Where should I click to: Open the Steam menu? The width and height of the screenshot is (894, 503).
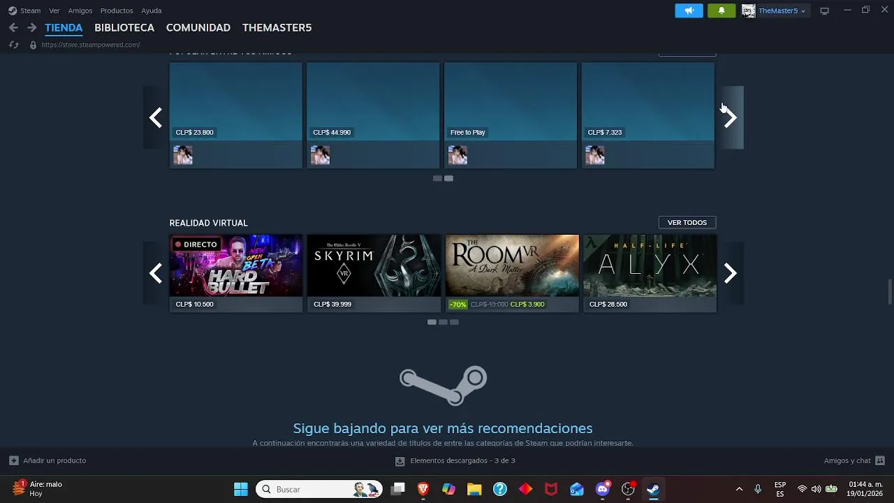tap(25, 10)
